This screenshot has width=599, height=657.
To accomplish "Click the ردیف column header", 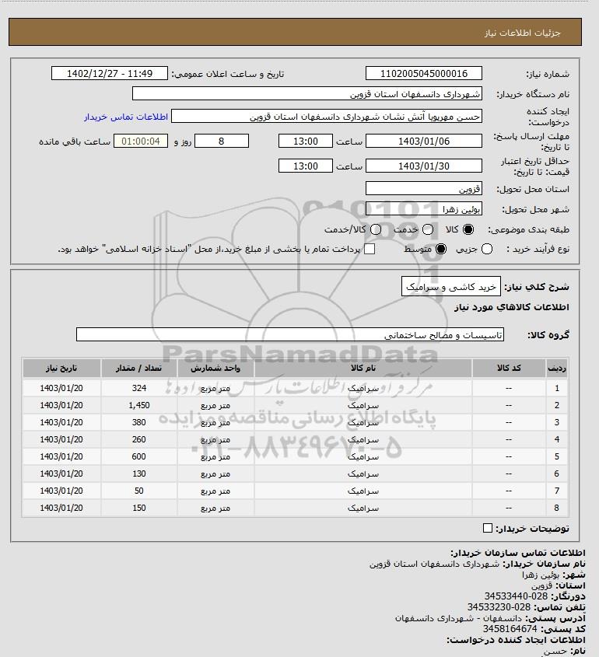I will pos(557,368).
